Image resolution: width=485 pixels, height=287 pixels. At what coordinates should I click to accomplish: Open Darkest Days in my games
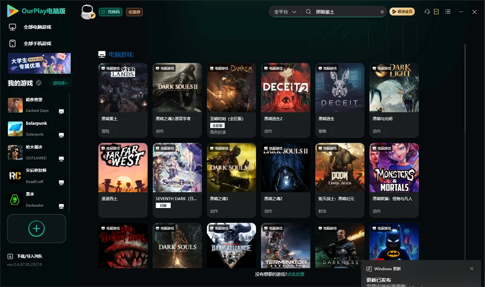point(37,105)
